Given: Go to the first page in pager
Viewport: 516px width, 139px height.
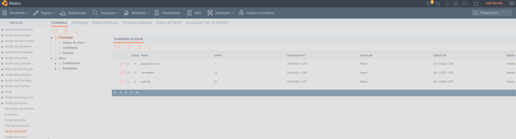Looking at the screenshot, I should [115, 93].
